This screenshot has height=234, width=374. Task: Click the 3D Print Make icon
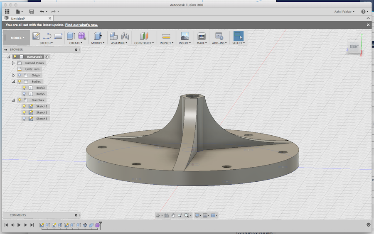click(x=202, y=36)
